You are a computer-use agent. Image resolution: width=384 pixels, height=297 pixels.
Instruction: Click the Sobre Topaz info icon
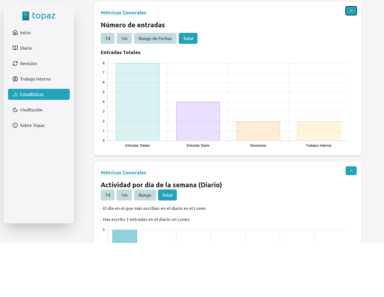(x=15, y=125)
